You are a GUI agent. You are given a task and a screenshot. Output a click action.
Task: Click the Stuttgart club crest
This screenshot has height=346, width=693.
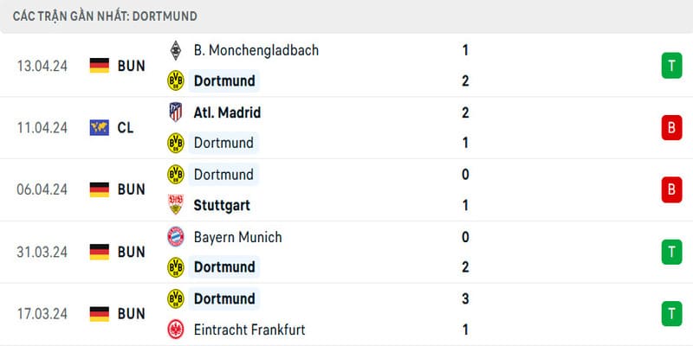click(176, 206)
